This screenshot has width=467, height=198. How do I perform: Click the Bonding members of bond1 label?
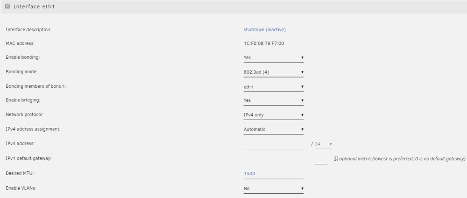point(35,86)
